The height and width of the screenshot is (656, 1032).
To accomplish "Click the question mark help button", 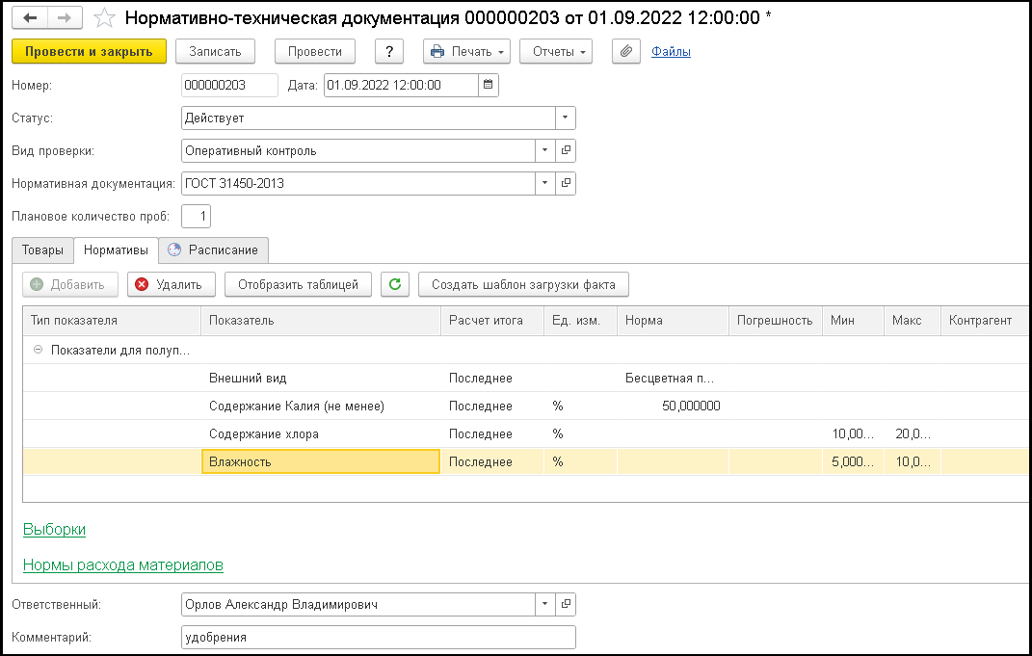I will coord(388,52).
